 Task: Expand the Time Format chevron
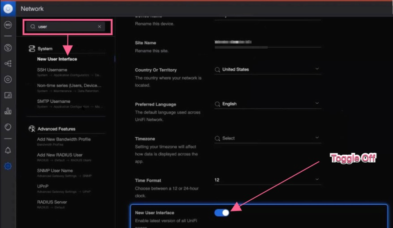click(317, 179)
